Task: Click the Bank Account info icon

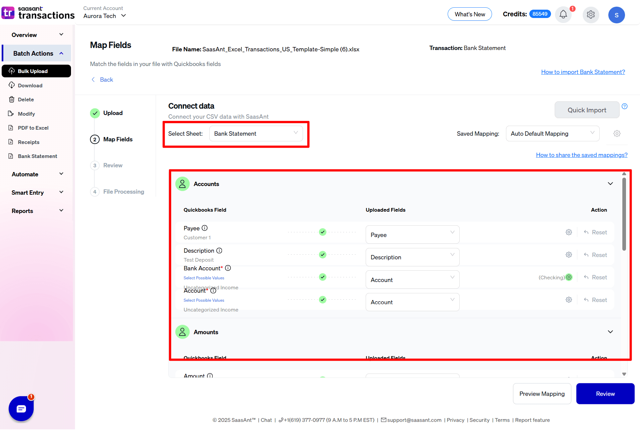Action: 228,268
